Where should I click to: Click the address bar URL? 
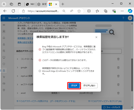click(x=43, y=11)
